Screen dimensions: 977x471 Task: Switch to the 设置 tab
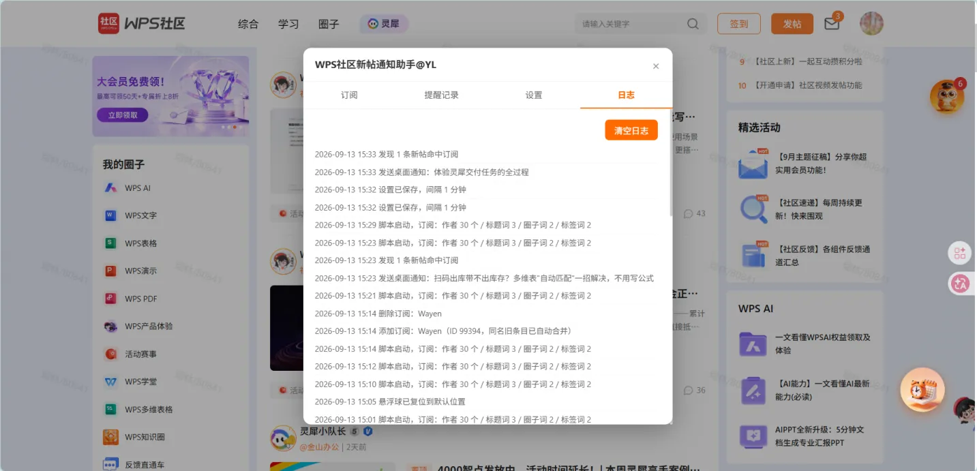[534, 95]
